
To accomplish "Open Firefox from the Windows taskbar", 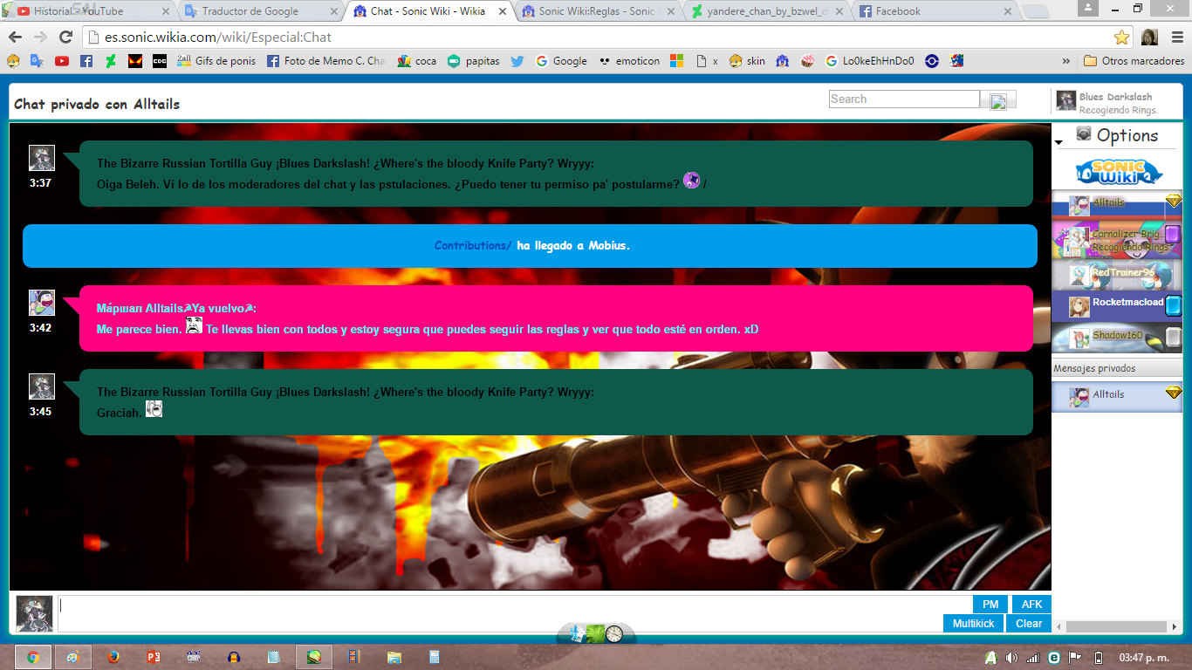I will coord(113,657).
